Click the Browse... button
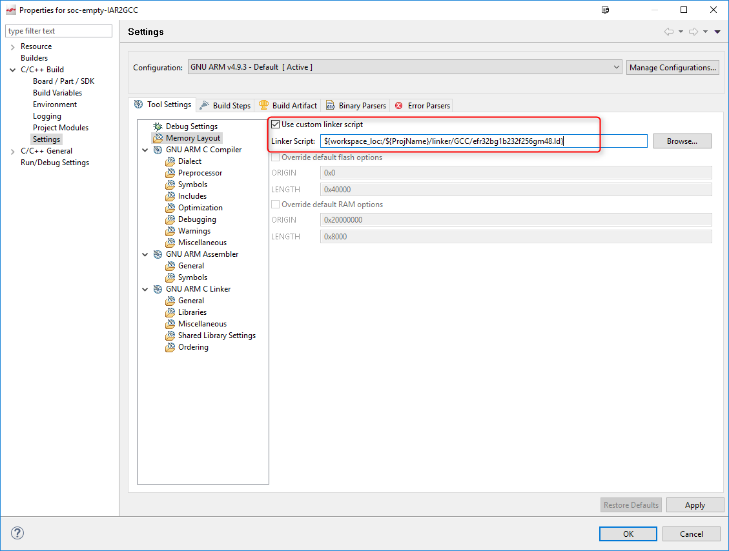This screenshot has height=551, width=729. [682, 141]
